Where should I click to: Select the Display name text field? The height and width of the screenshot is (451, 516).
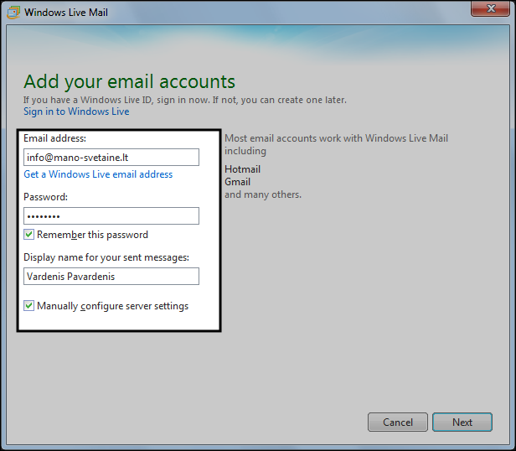coord(111,277)
